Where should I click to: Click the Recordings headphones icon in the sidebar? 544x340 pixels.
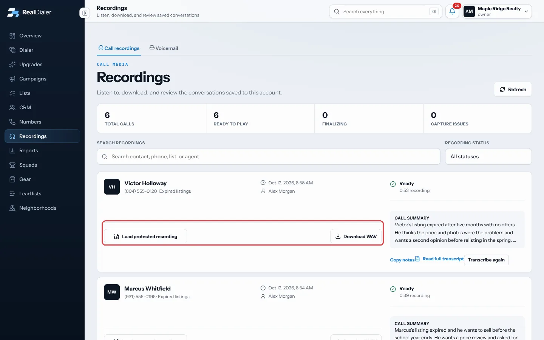[12, 136]
